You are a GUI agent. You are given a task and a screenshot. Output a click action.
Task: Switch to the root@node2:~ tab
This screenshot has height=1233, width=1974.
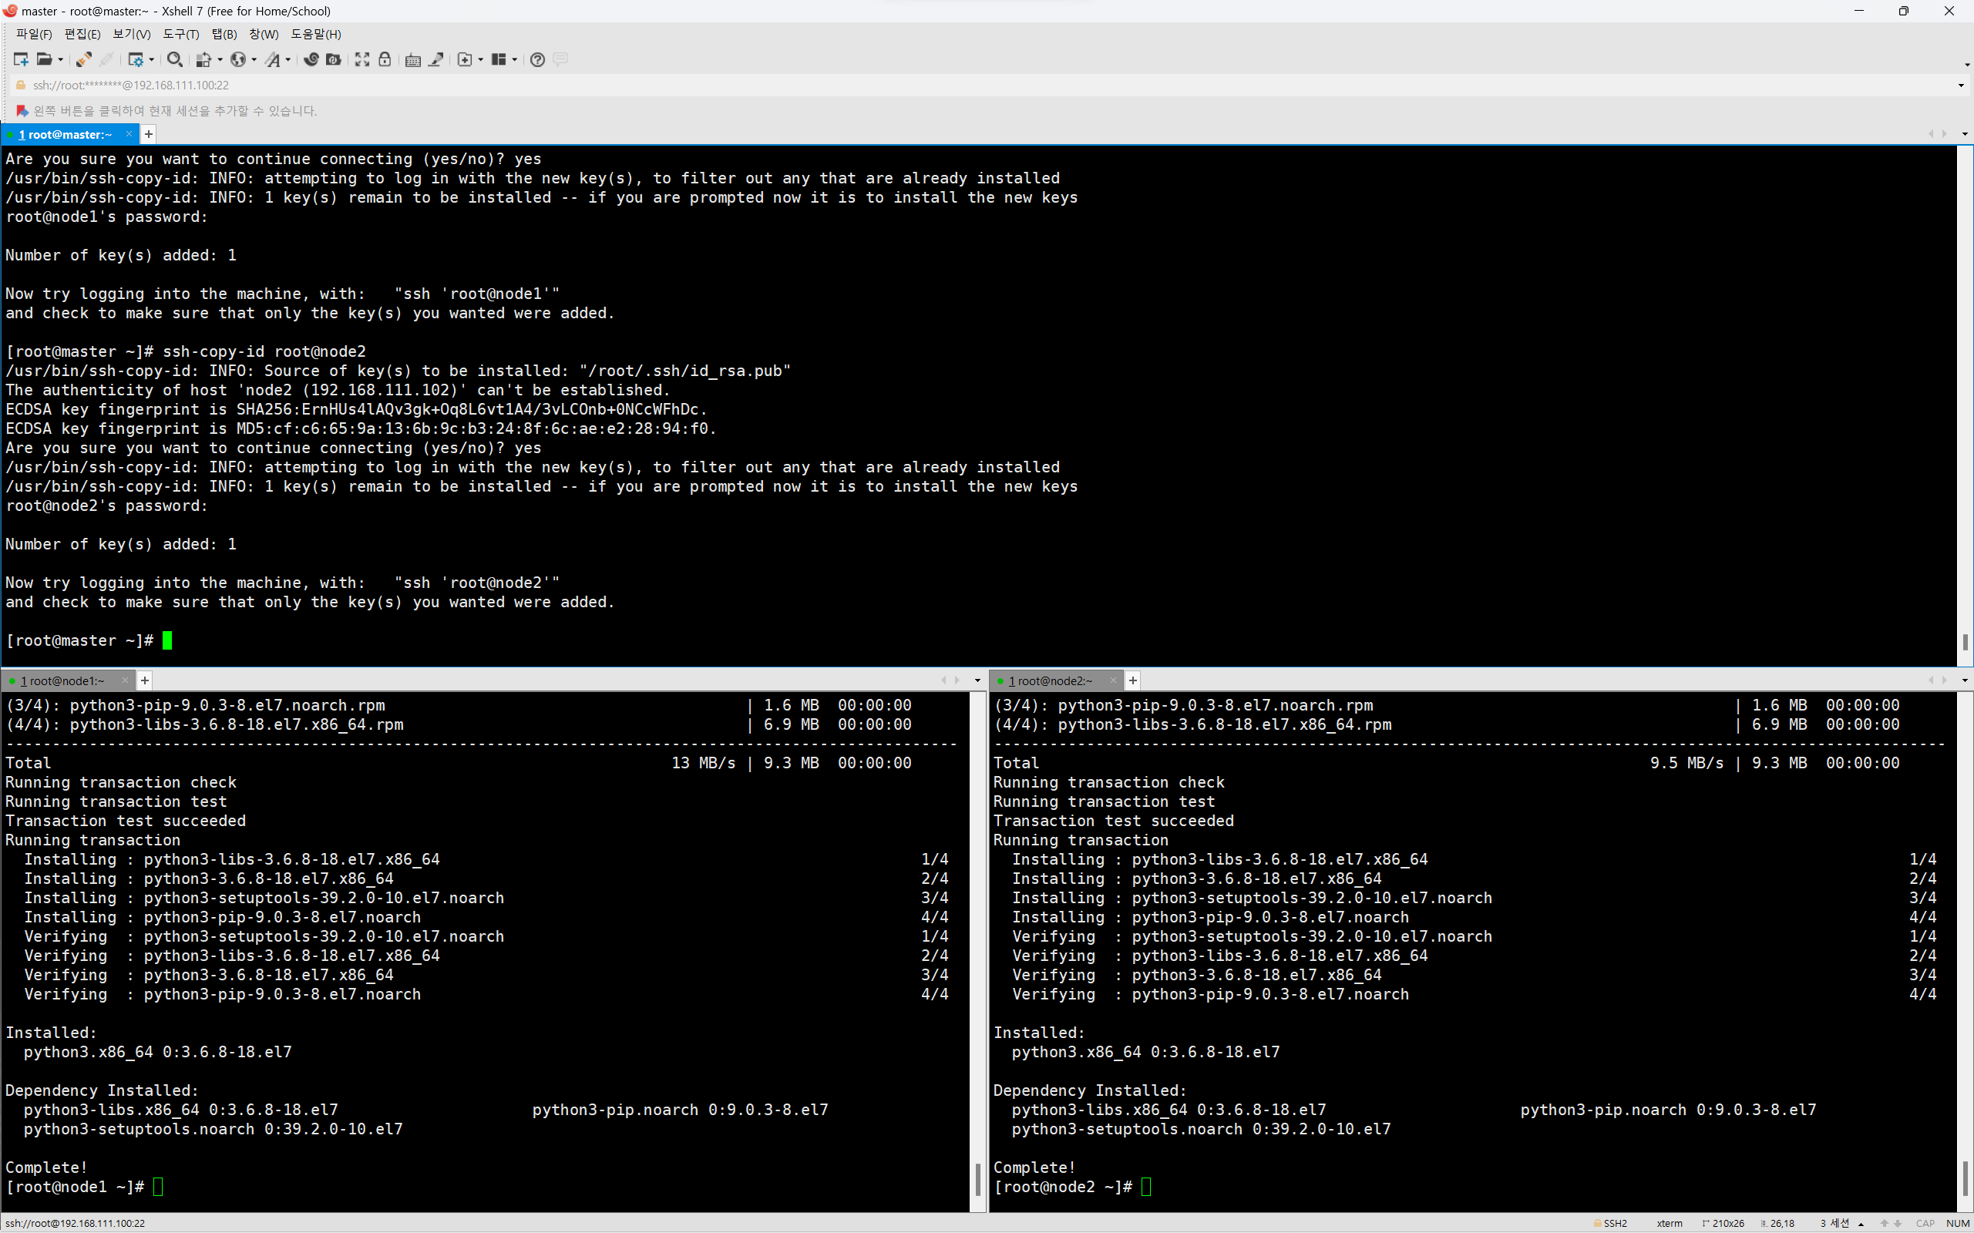point(1054,681)
